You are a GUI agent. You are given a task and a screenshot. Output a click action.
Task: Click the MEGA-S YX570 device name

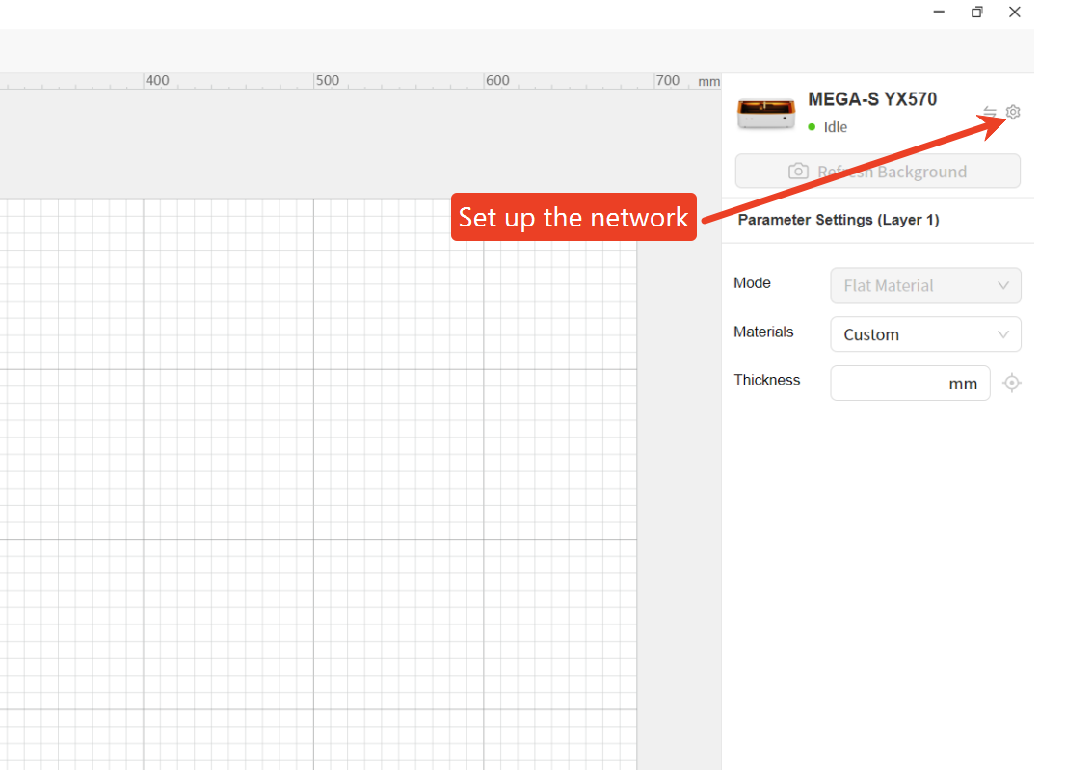[x=871, y=99]
